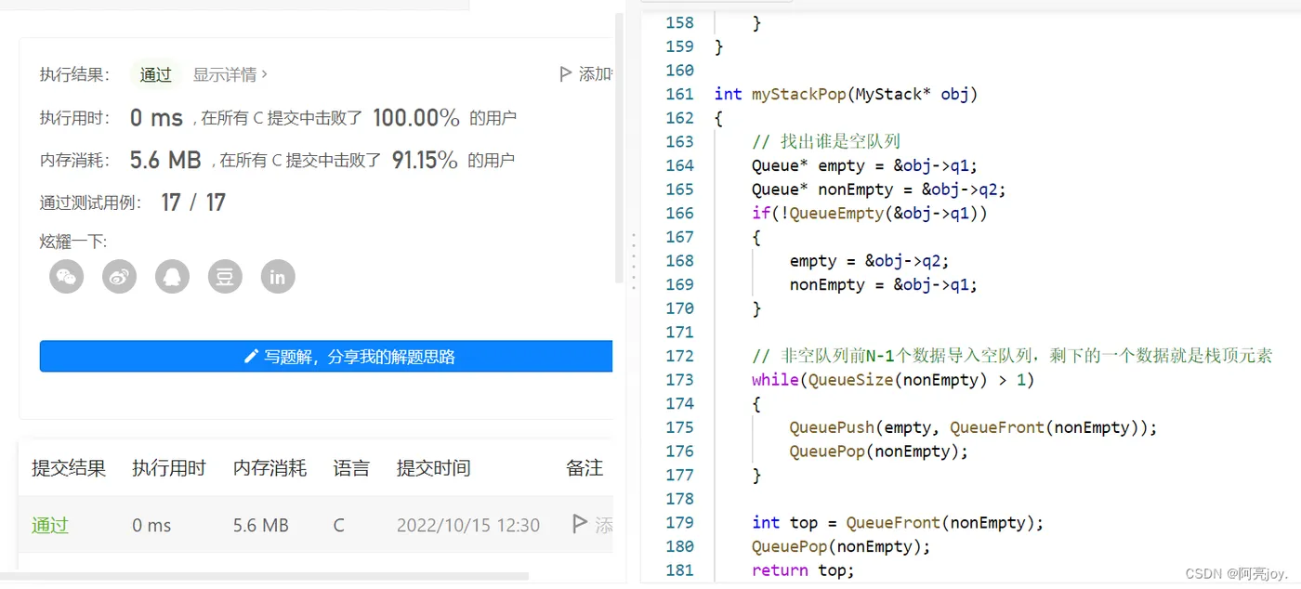The image size is (1301, 589).
Task: Click the line Queue* empty = &obj->q1;
Action: pos(864,165)
